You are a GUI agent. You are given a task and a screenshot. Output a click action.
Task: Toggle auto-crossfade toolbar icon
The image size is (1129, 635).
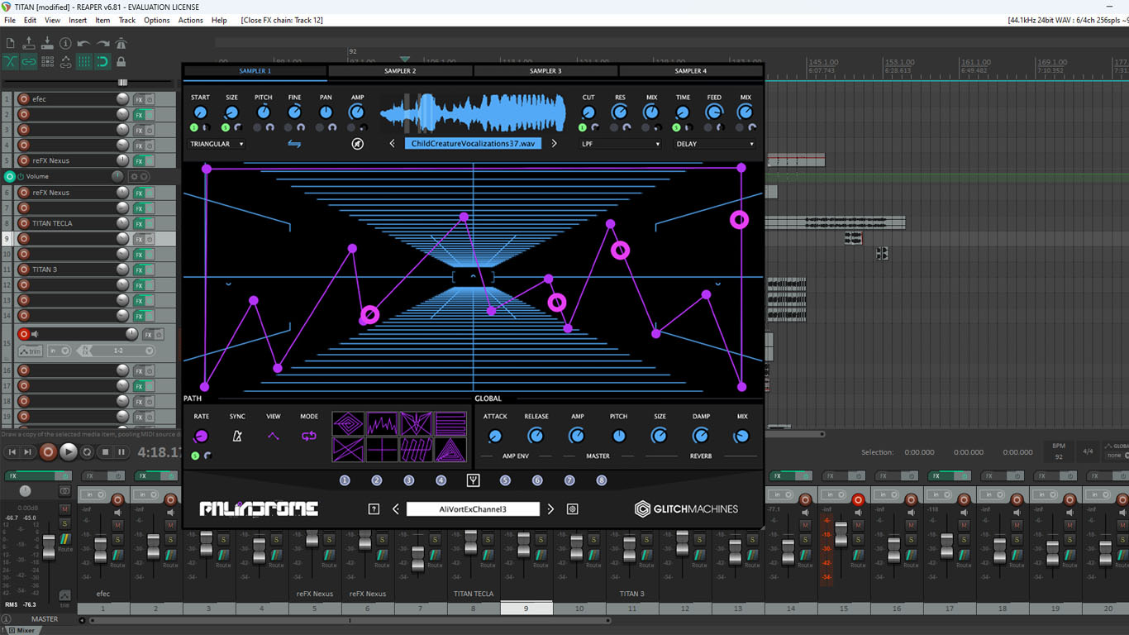pos(10,61)
